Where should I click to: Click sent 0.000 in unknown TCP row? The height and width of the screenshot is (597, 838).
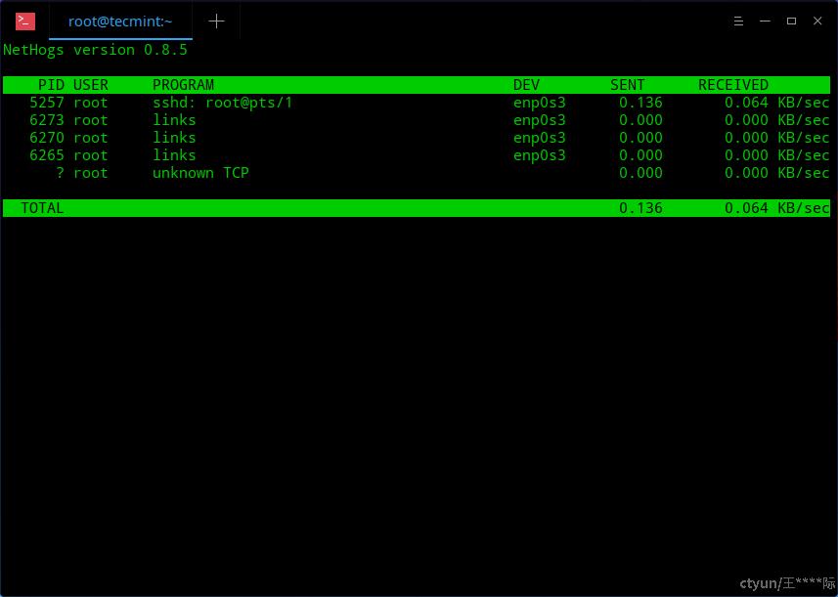pyautogui.click(x=640, y=173)
